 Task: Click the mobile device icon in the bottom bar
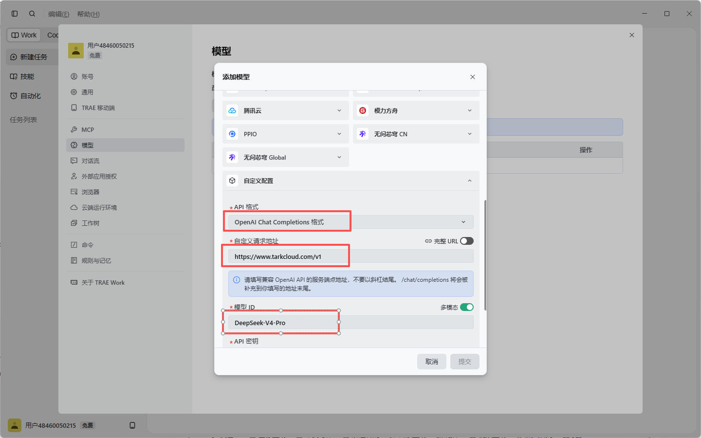pyautogui.click(x=132, y=425)
